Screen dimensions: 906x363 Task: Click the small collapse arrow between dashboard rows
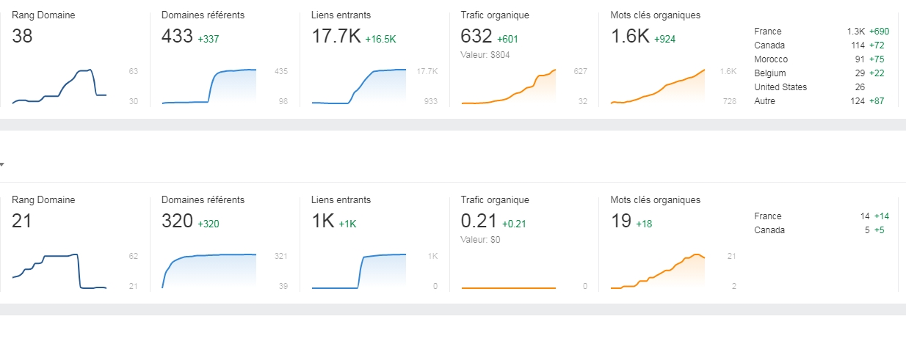tap(2, 164)
